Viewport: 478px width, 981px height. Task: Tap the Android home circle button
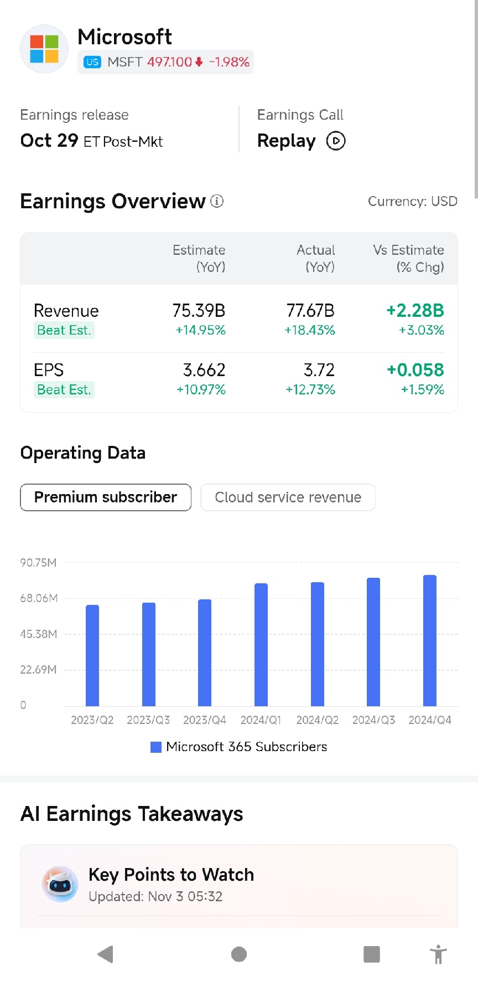point(239,954)
